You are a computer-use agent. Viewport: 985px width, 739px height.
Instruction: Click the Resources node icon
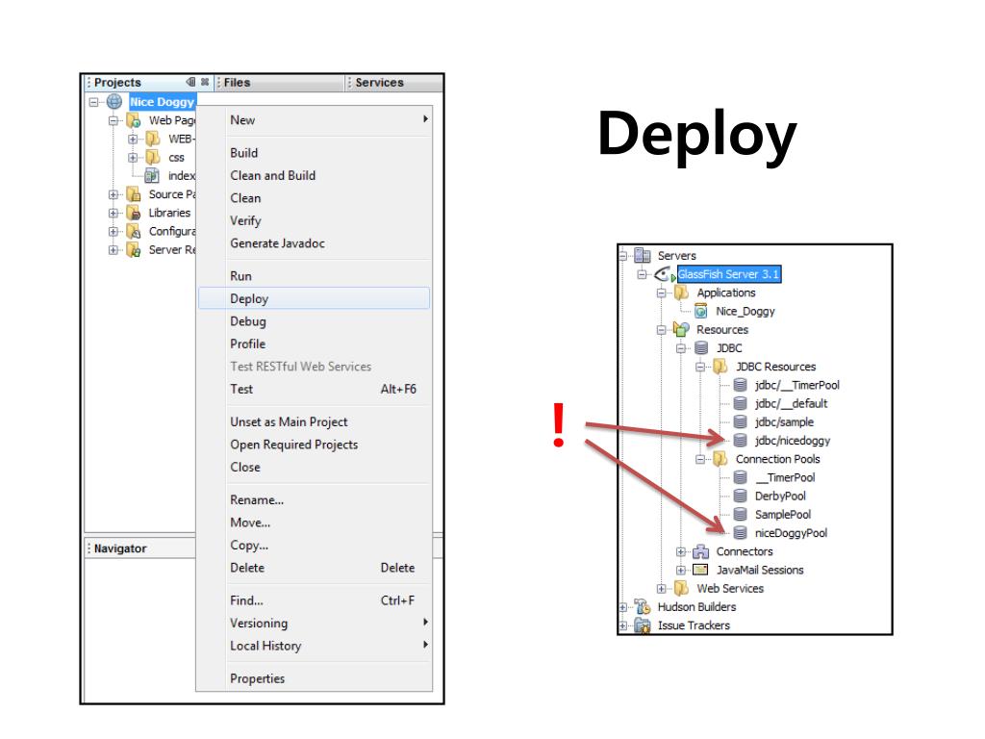coord(681,329)
